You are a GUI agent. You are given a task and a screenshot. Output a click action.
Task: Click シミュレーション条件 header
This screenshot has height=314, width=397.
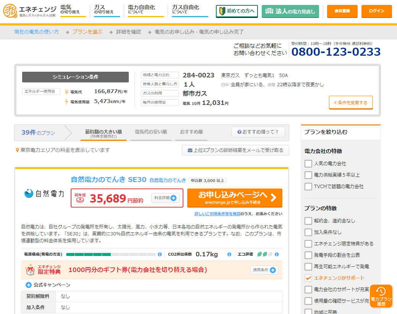tap(75, 77)
